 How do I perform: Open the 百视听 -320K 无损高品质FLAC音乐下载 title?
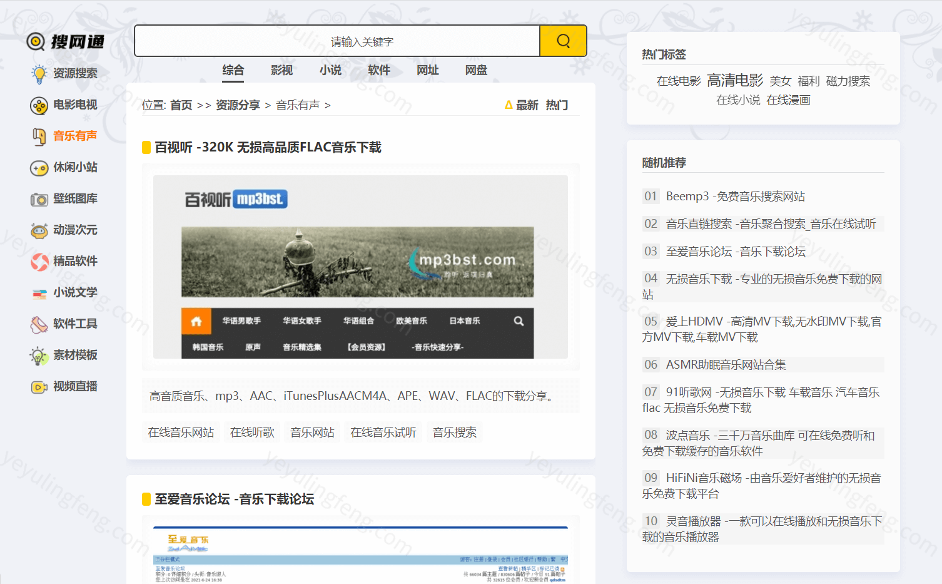[x=268, y=147]
